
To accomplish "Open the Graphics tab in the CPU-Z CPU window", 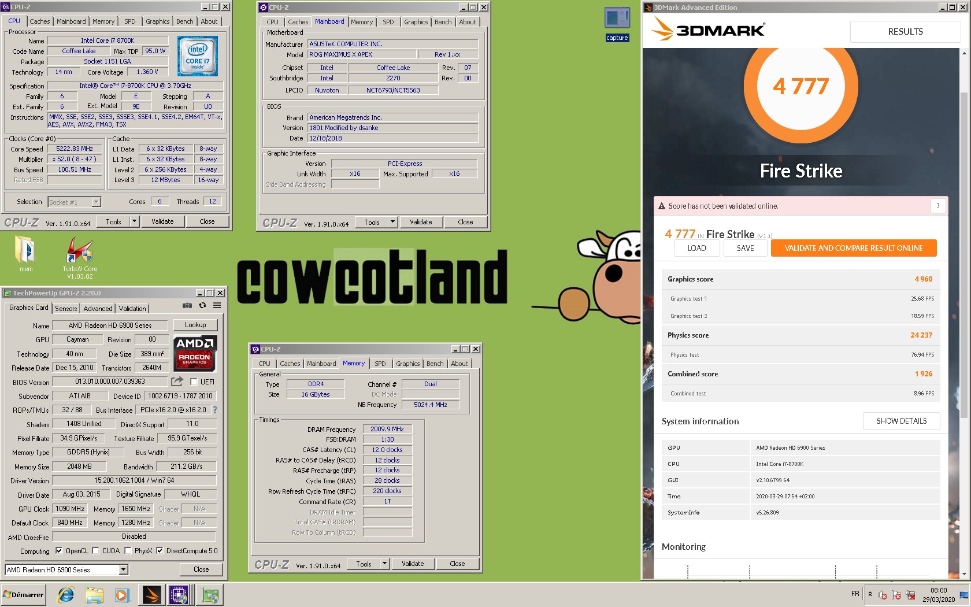I will click(x=157, y=21).
